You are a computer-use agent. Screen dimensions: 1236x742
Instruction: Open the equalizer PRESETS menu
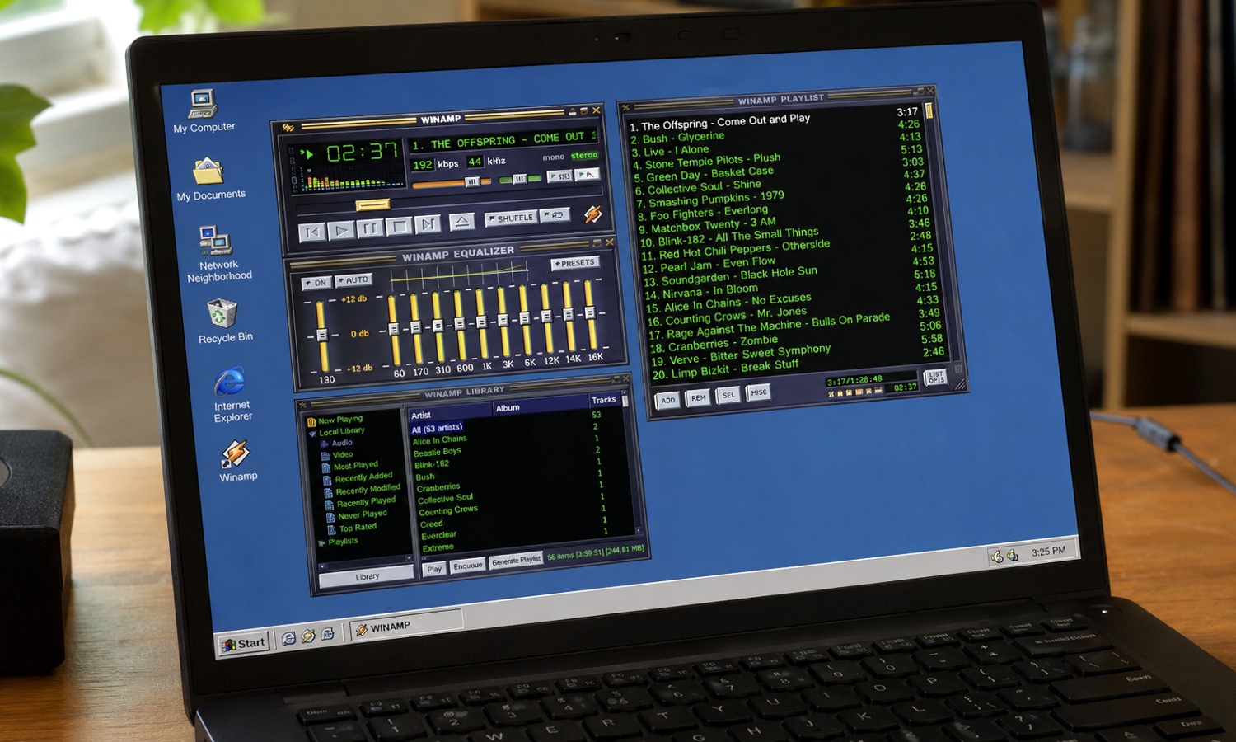(574, 263)
